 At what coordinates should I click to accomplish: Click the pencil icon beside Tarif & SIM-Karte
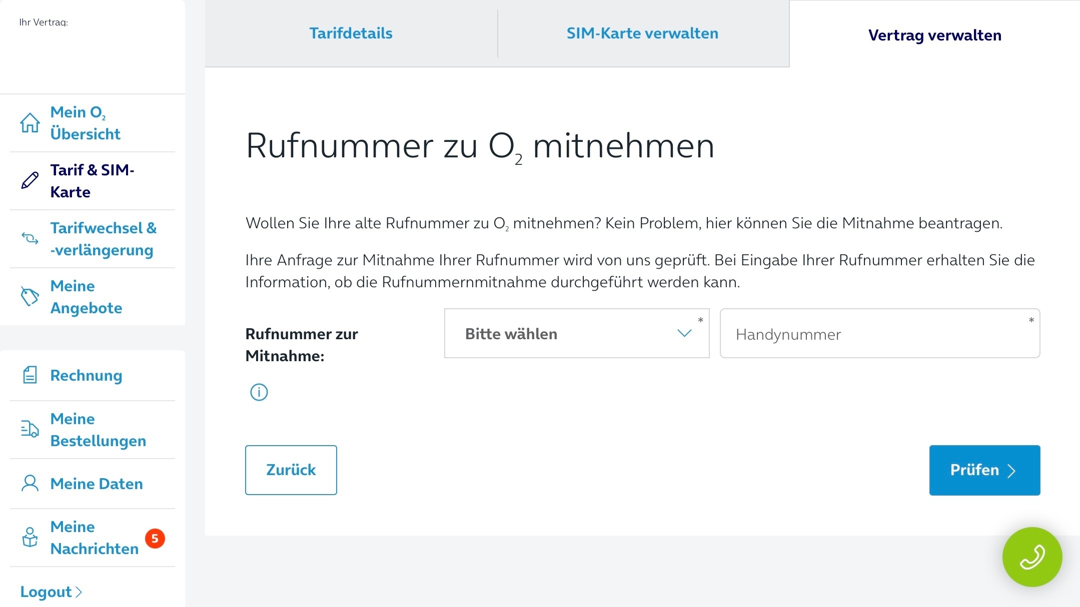(x=30, y=180)
